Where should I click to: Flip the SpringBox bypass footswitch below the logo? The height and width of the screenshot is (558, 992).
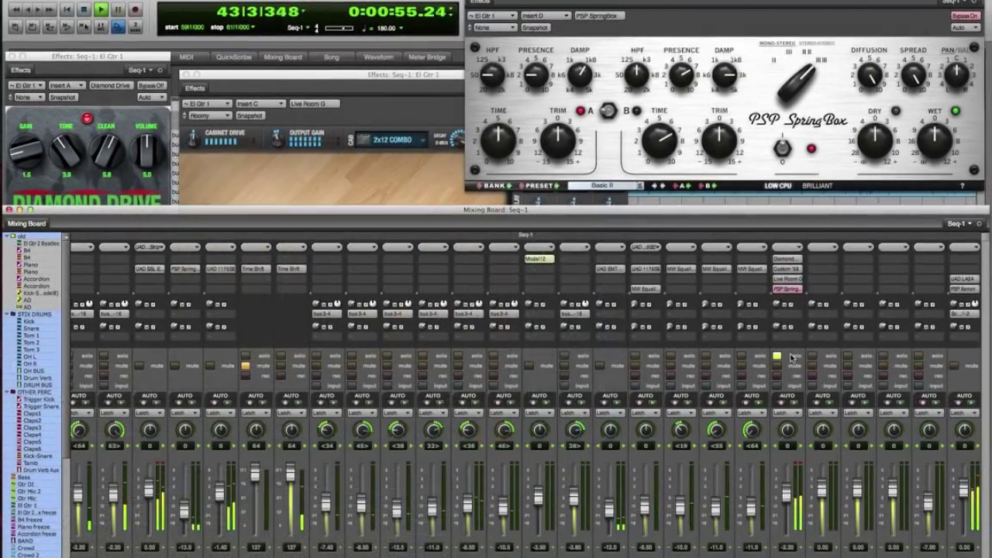782,147
